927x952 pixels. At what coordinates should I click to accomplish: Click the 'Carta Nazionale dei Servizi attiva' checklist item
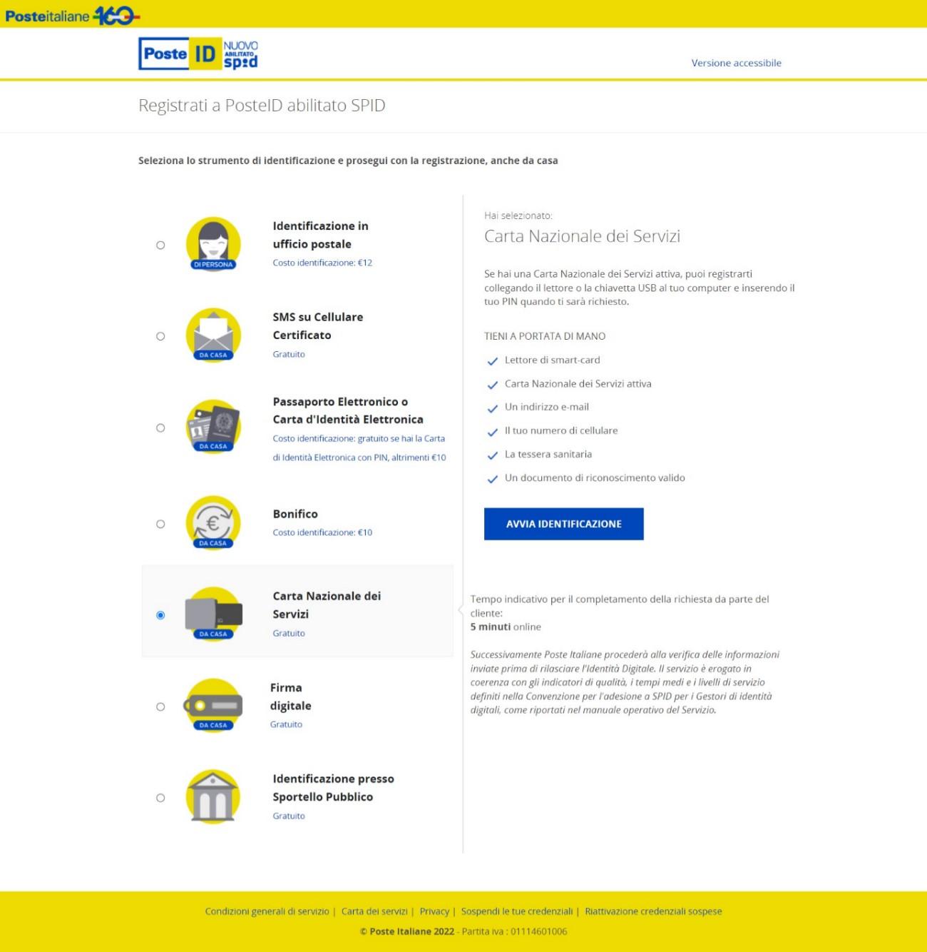(578, 383)
